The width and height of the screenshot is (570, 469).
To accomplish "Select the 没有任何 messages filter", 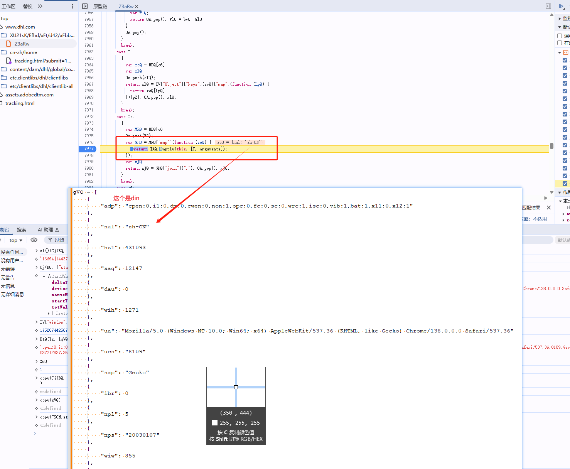I will 12,252.
